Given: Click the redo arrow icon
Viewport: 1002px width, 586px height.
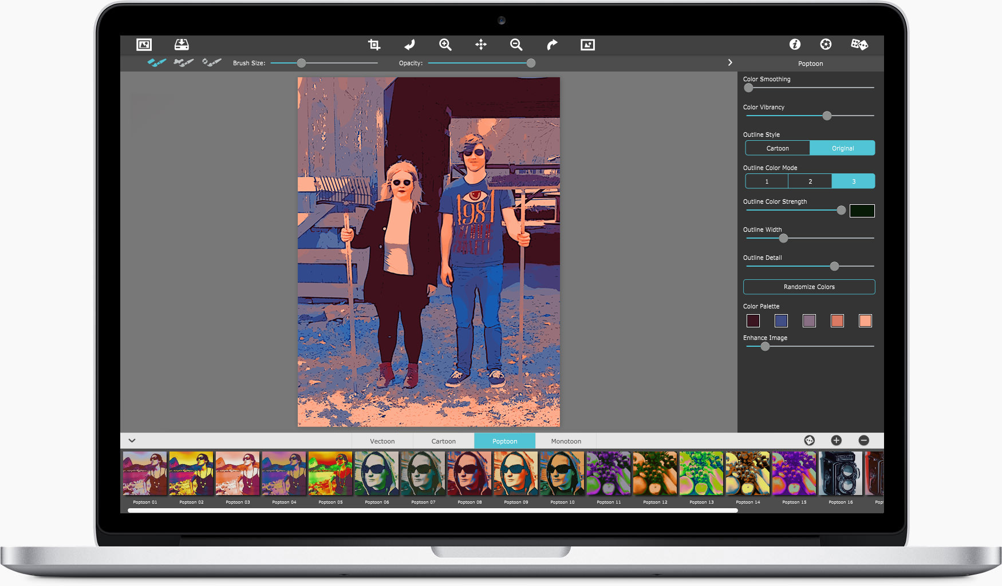Looking at the screenshot, I should coord(552,45).
